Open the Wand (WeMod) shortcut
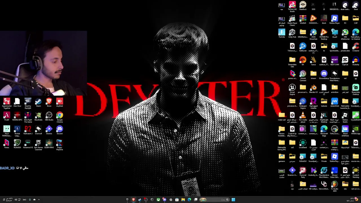This screenshot has width=361, height=203. click(345, 131)
